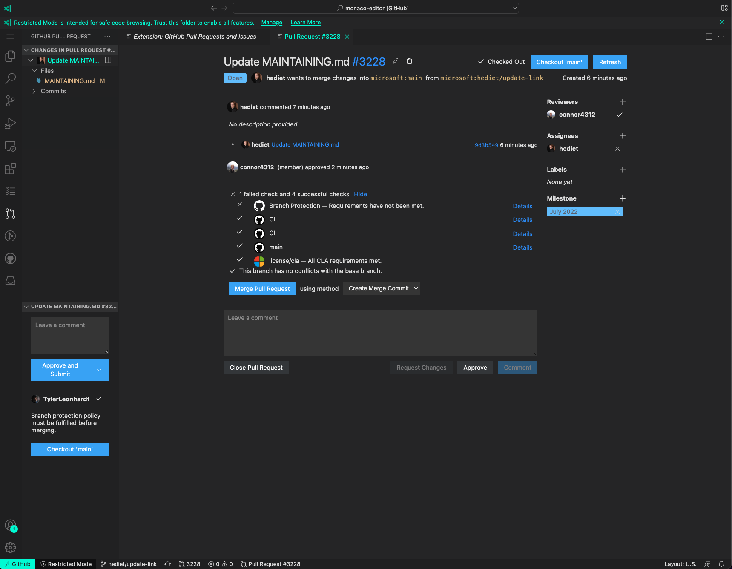Viewport: 732px width, 569px height.
Task: Click the Merge Pull Request button
Action: tap(262, 288)
